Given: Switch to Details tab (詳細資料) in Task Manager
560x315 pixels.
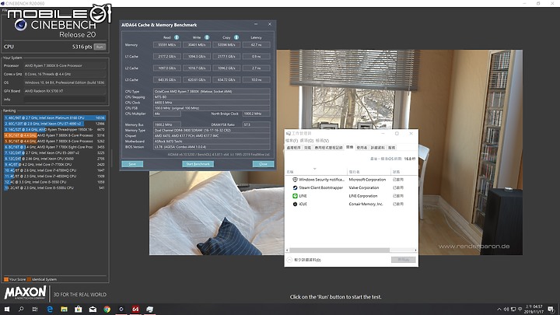Looking at the screenshot, I should pos(378,148).
